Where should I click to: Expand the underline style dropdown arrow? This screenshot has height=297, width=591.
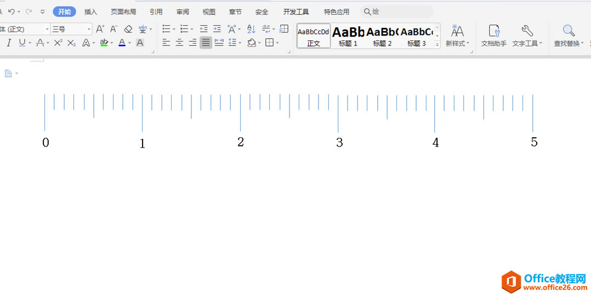pyautogui.click(x=30, y=43)
